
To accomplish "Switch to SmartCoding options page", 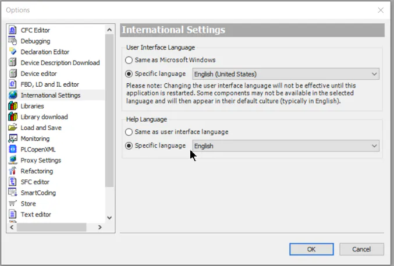I will coord(39,193).
